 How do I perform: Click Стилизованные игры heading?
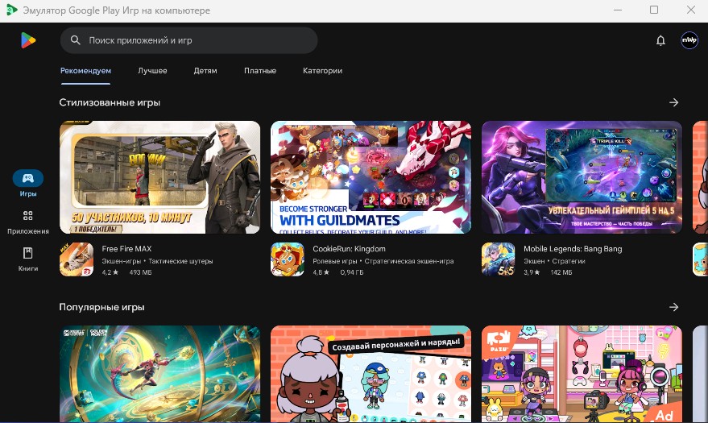pos(110,102)
